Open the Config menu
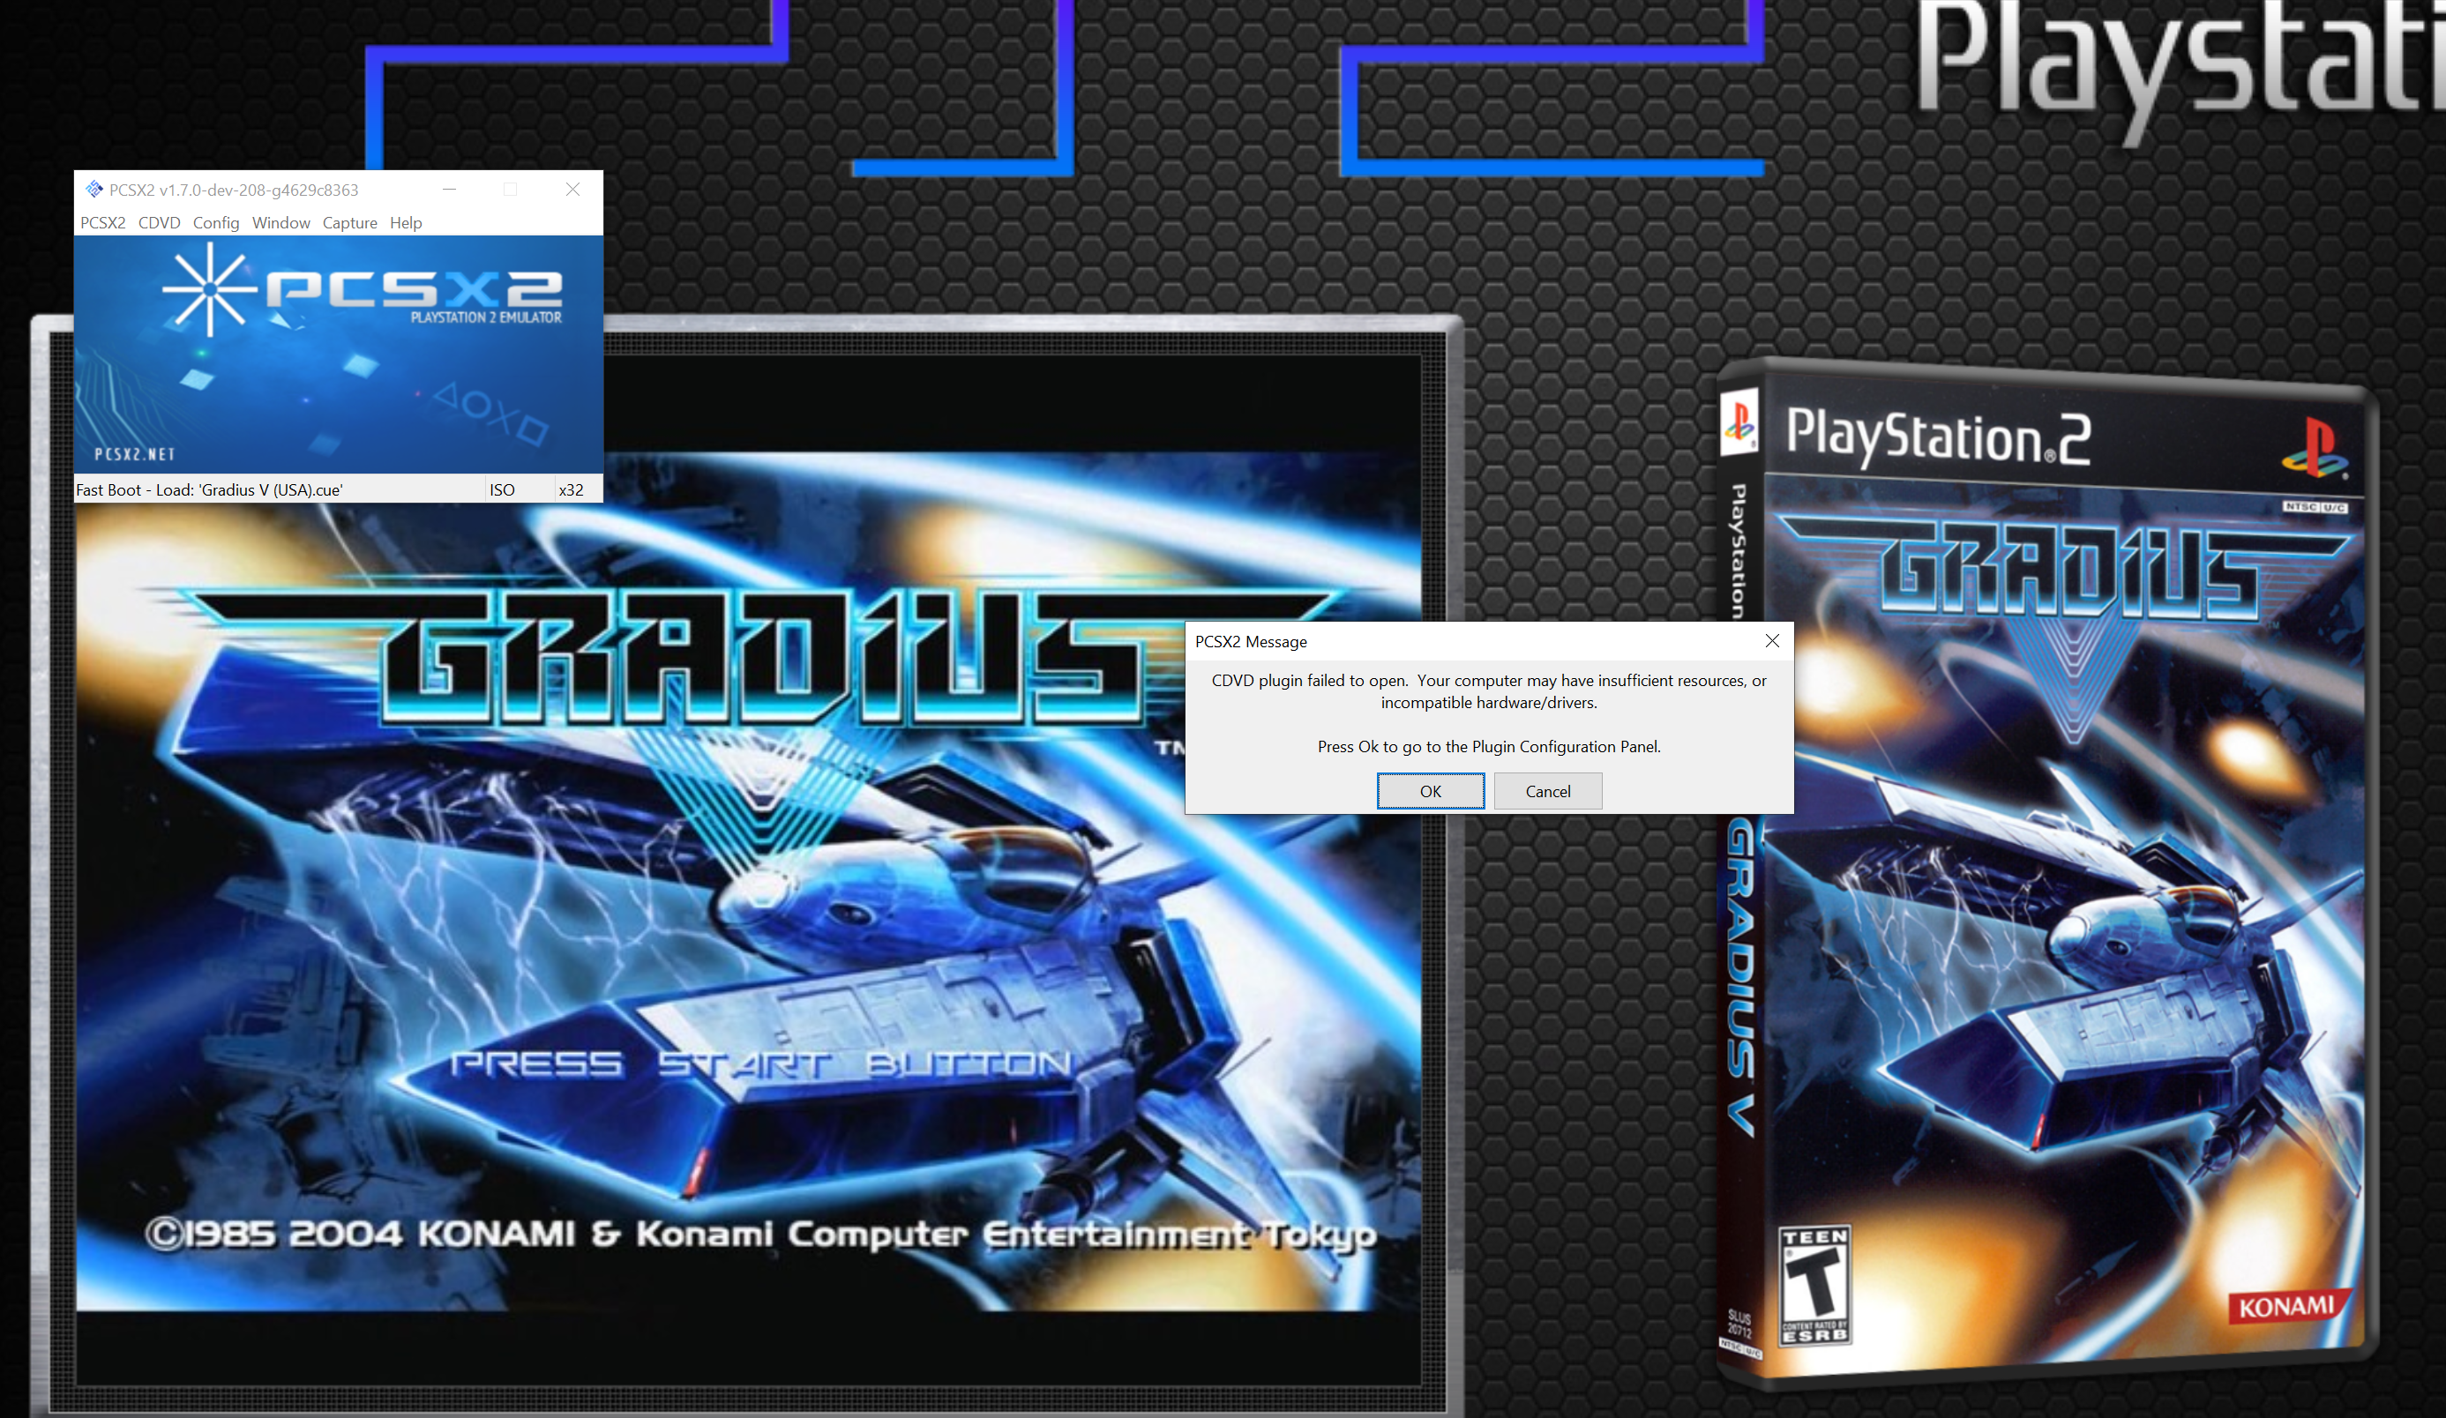2446x1418 pixels. (215, 222)
